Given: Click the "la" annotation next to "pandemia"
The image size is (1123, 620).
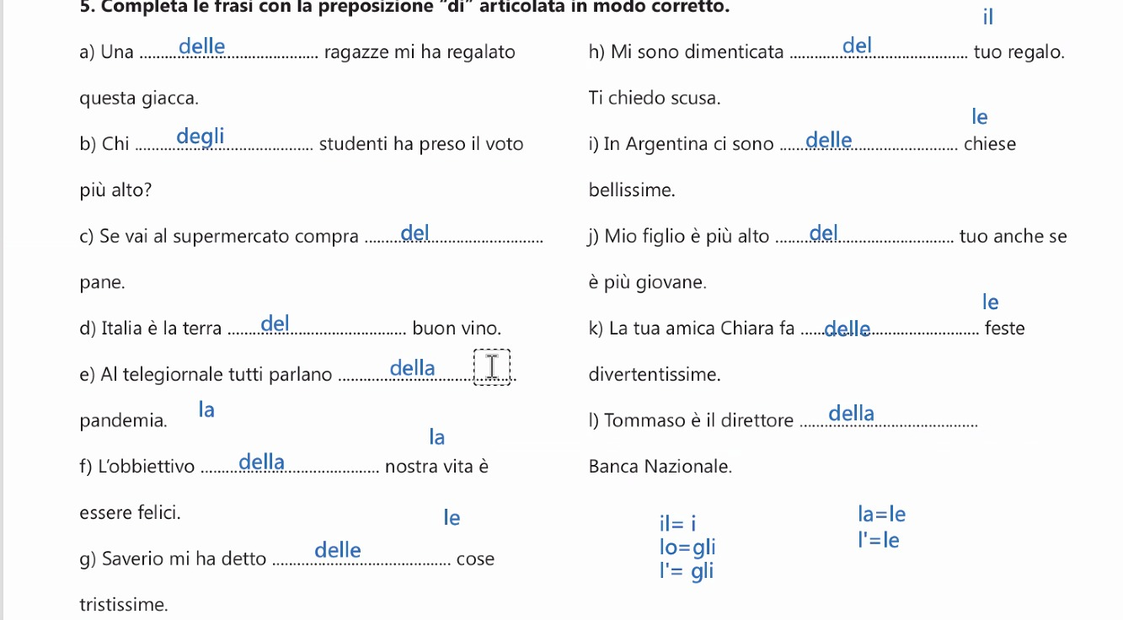Looking at the screenshot, I should (x=206, y=410).
